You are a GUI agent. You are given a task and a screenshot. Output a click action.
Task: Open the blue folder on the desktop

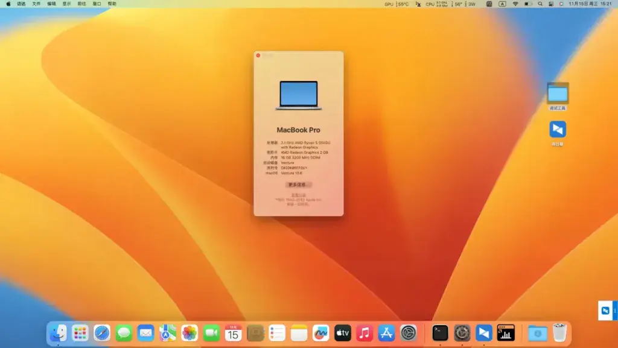coord(558,93)
